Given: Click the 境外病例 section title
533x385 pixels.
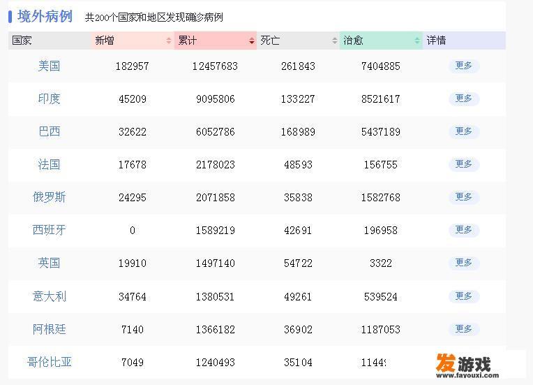Looking at the screenshot, I should click(45, 16).
